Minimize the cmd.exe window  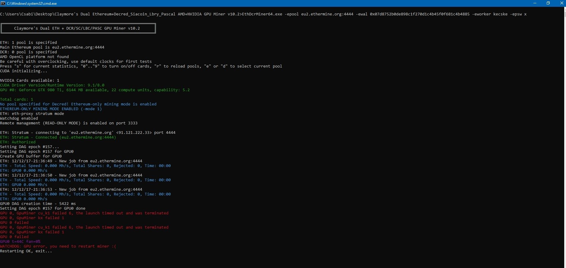click(535, 3)
